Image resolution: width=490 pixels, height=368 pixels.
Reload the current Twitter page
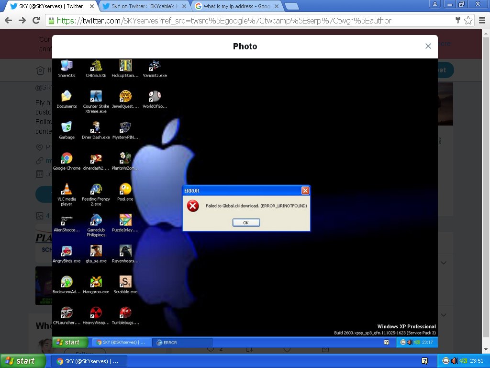(x=36, y=21)
